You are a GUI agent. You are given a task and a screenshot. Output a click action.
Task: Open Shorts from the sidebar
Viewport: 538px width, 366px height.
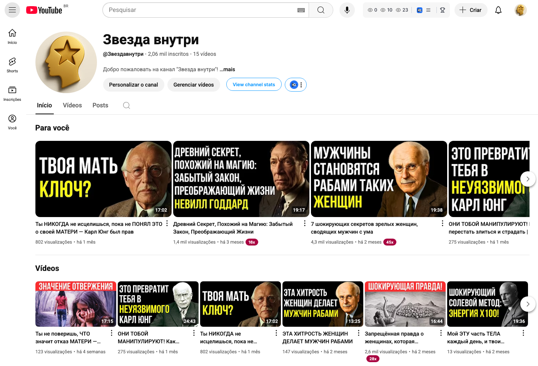click(12, 65)
